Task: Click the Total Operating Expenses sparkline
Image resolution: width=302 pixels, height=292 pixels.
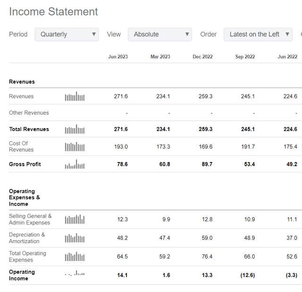Action: pos(75,257)
